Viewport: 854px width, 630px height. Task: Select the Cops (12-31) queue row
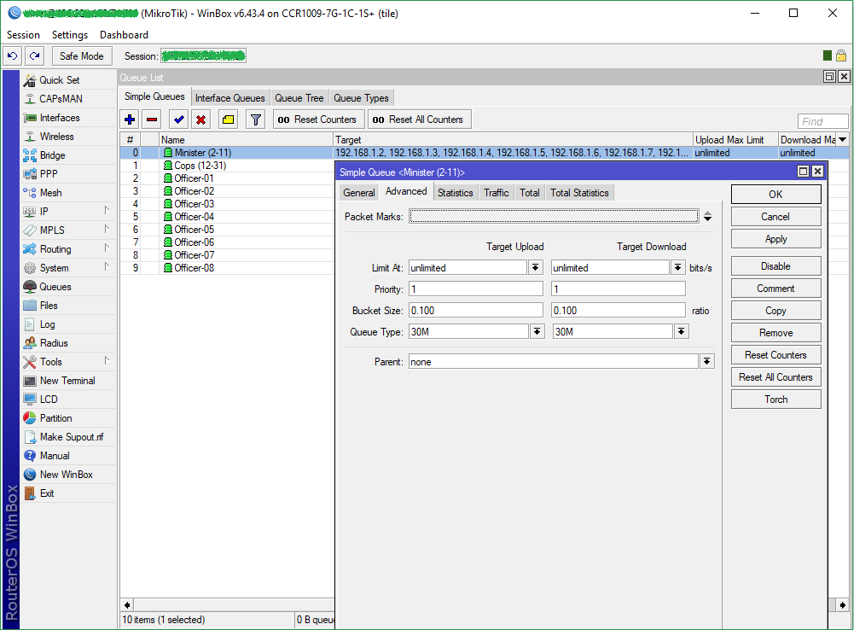226,166
